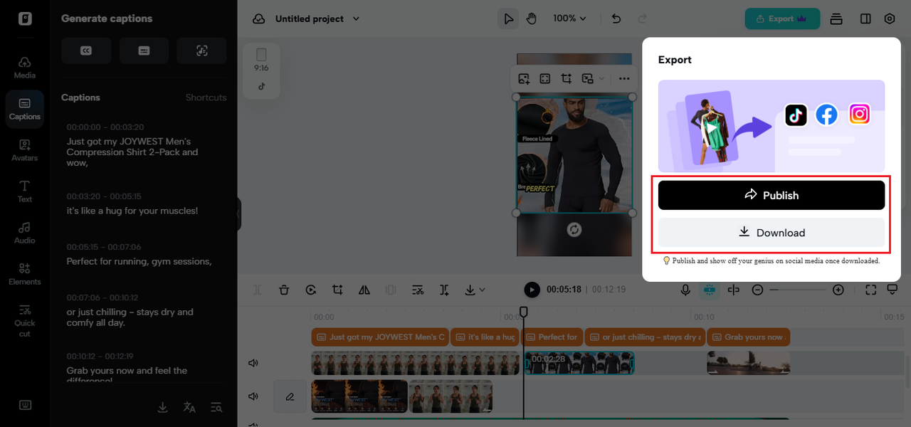Screen dimensions: 911x427
Task: Select caption 'it's like a hug for your muscles!'
Action: coord(132,211)
